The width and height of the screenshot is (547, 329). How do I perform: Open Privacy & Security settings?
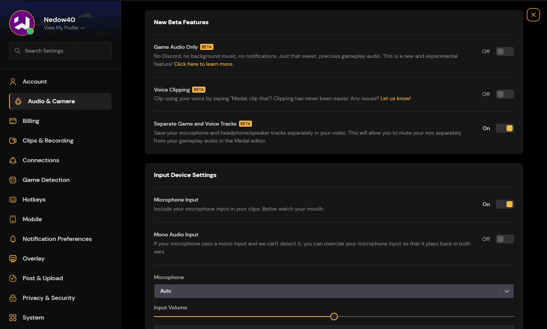click(61, 298)
